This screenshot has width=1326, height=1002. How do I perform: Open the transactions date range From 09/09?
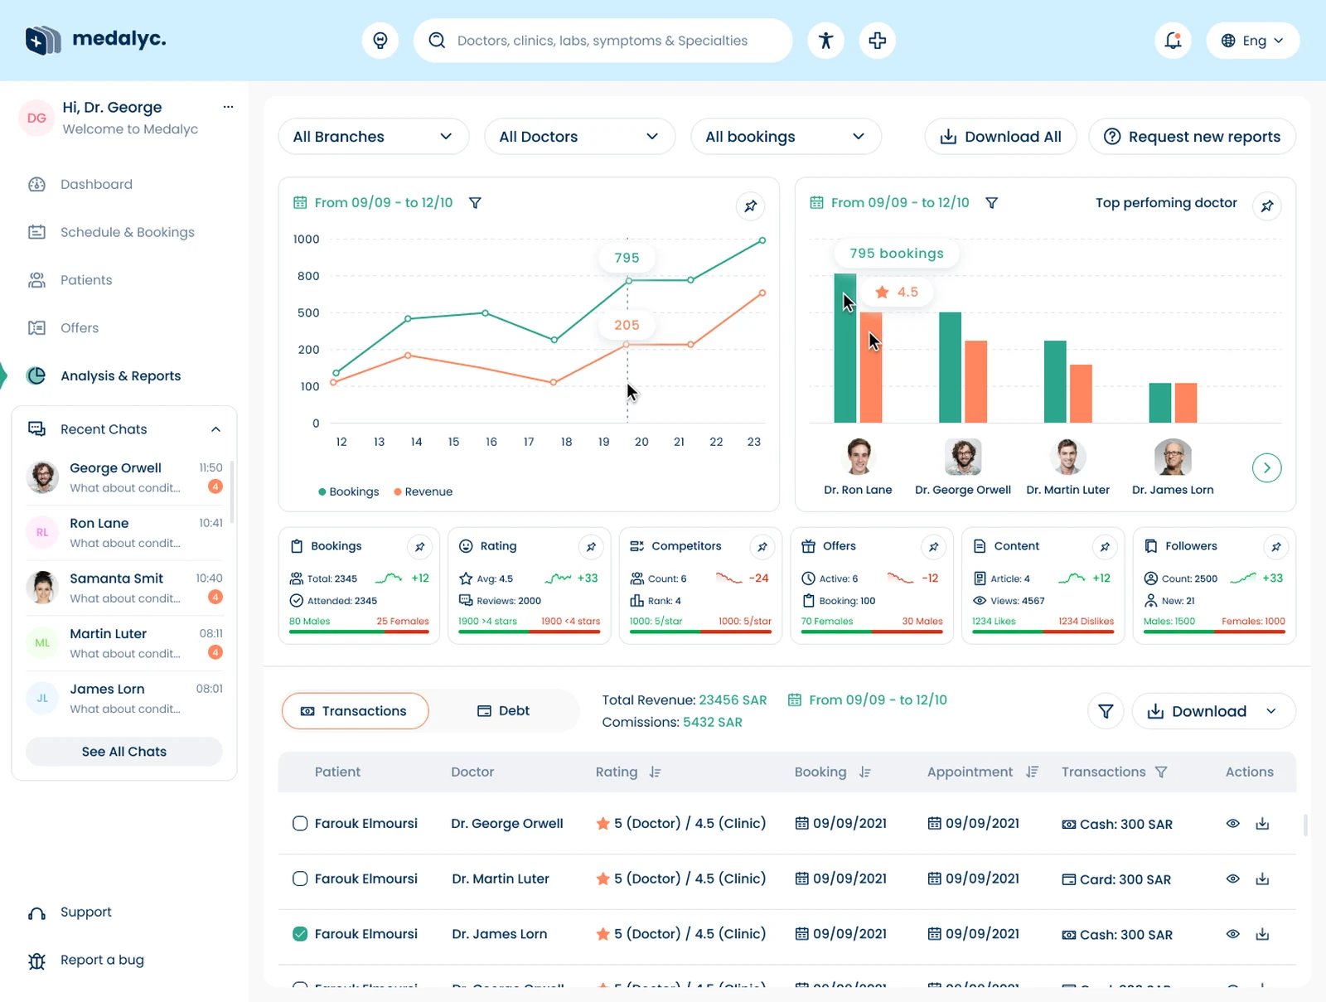(x=868, y=700)
